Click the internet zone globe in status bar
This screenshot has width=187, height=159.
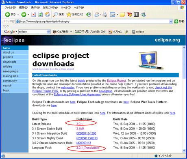tap(156, 156)
